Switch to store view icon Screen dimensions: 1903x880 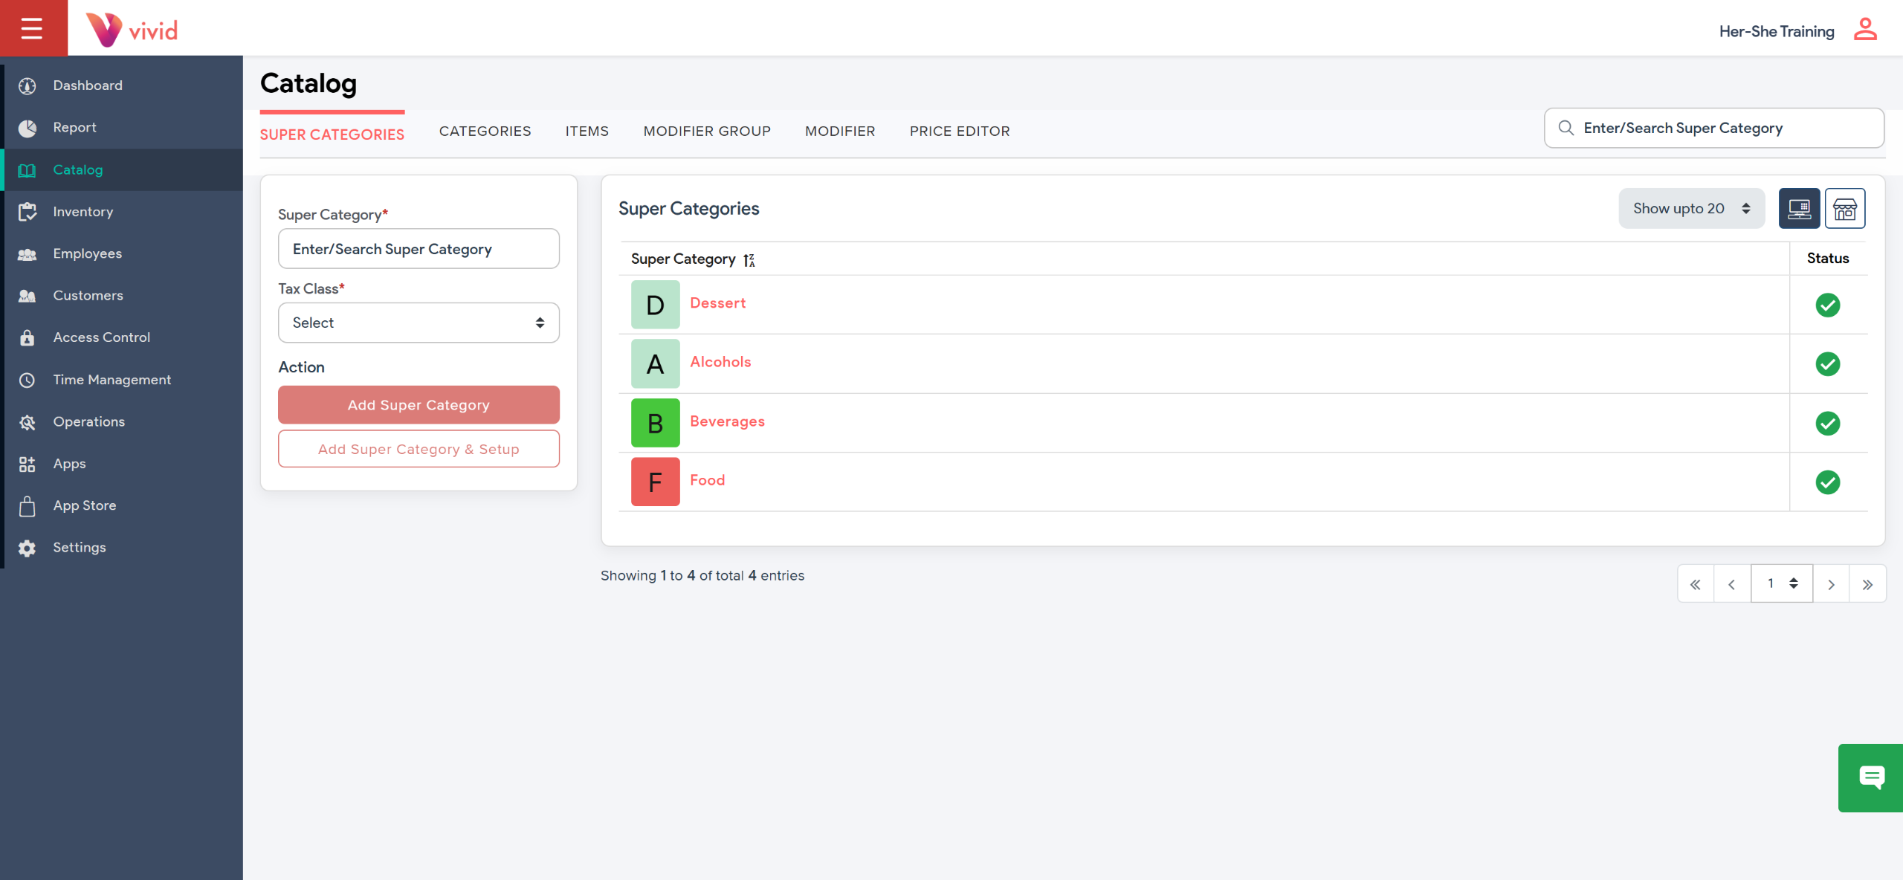[1844, 209]
